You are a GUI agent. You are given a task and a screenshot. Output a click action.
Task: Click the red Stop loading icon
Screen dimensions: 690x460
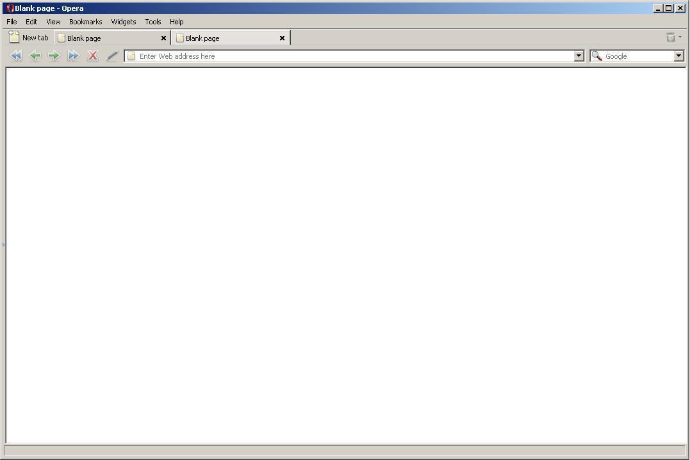tap(92, 56)
